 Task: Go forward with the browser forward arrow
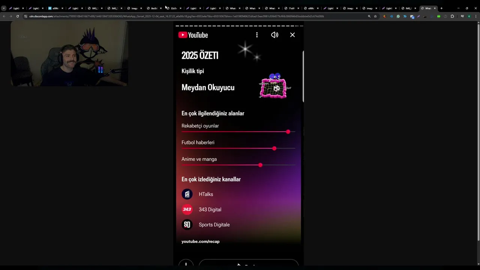[x=10, y=16]
